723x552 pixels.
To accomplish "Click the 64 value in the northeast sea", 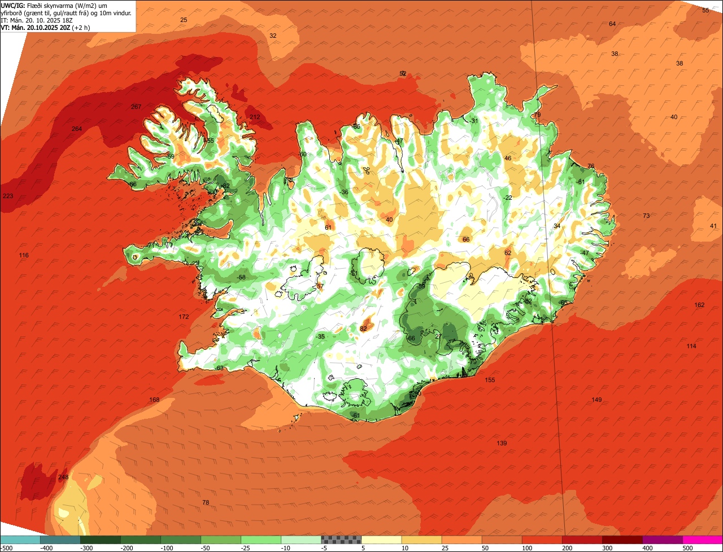I will pyautogui.click(x=612, y=24).
